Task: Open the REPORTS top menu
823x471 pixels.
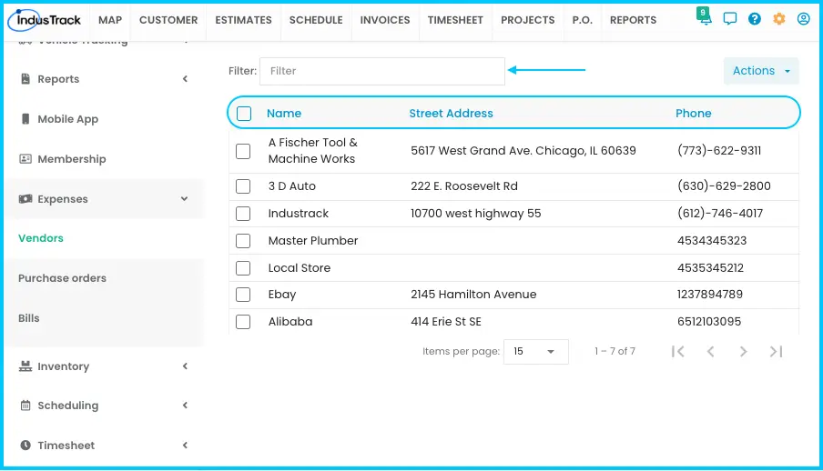Action: click(x=633, y=20)
